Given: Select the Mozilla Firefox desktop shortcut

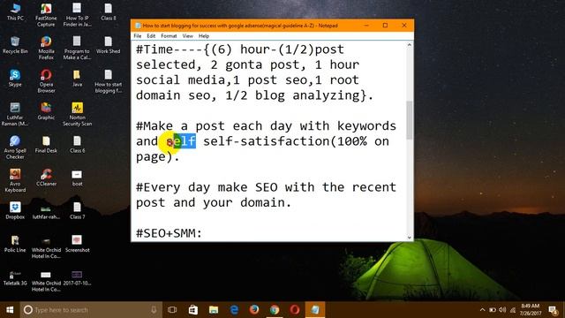Looking at the screenshot, I should point(46,48).
